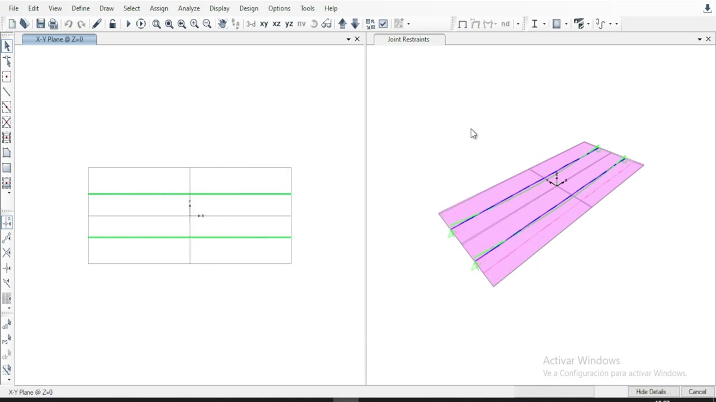
Task: Undo the last action
Action: click(x=68, y=23)
